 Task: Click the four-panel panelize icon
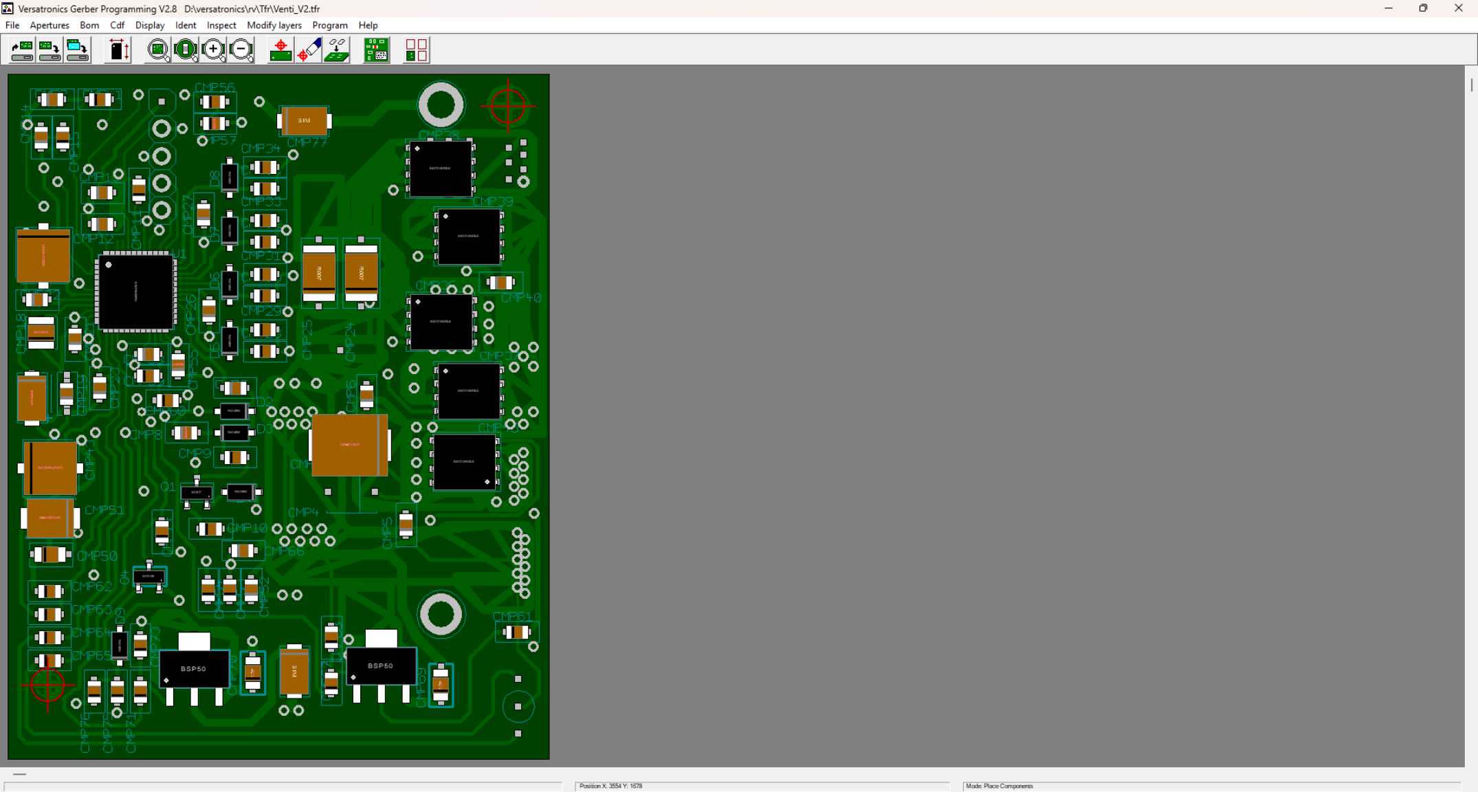tap(417, 50)
